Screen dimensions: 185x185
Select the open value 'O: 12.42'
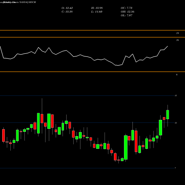click(67, 8)
